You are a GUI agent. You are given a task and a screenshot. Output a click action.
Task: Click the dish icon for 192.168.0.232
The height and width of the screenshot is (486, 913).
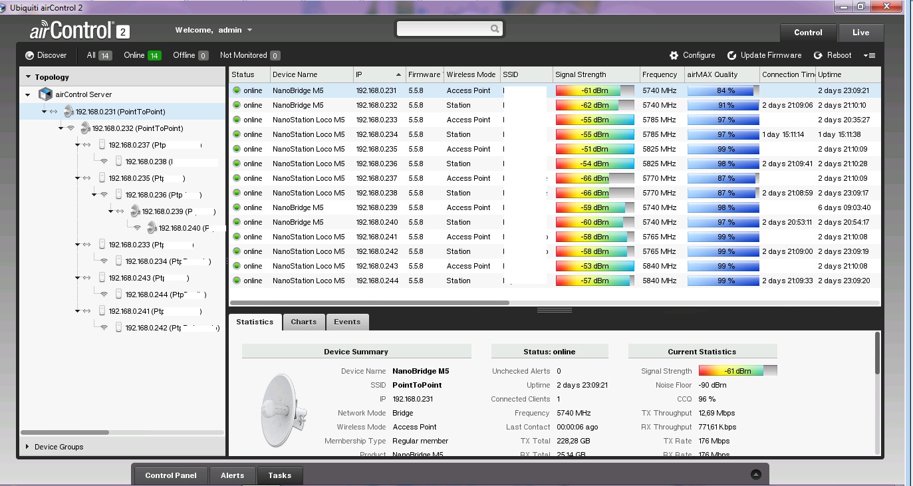pyautogui.click(x=85, y=128)
